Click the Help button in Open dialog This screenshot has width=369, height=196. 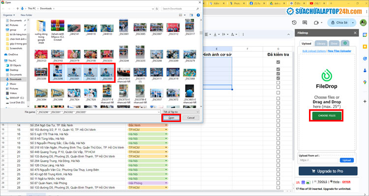point(198,15)
